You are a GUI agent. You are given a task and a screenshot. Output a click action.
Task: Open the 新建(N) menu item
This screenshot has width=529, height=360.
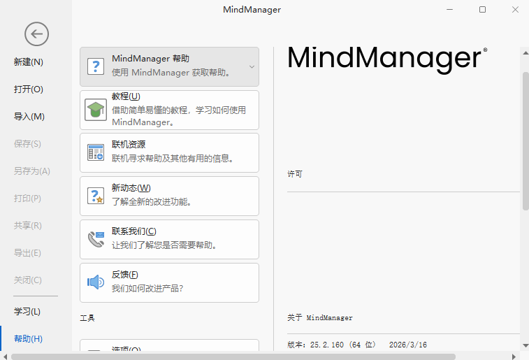[x=29, y=62]
